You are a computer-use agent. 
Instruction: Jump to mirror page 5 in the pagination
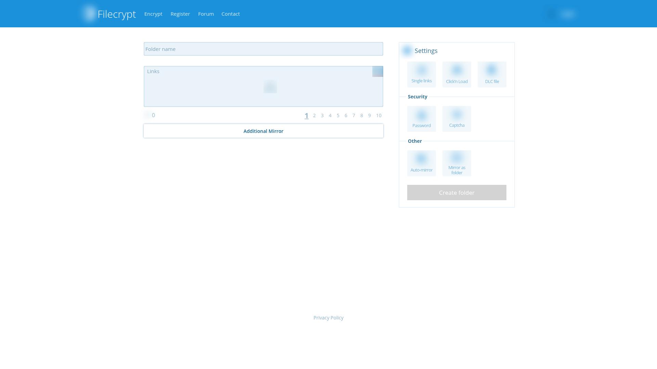pos(338,115)
